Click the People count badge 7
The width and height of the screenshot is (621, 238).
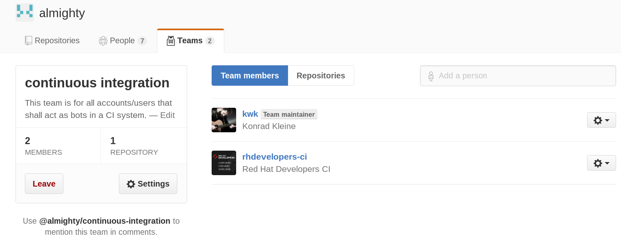pos(142,41)
